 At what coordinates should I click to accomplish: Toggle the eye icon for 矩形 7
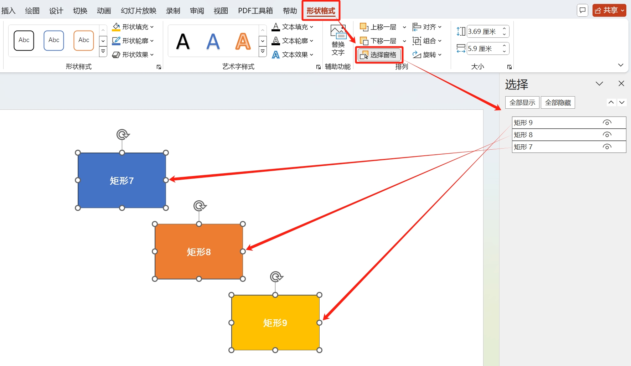[x=607, y=147]
